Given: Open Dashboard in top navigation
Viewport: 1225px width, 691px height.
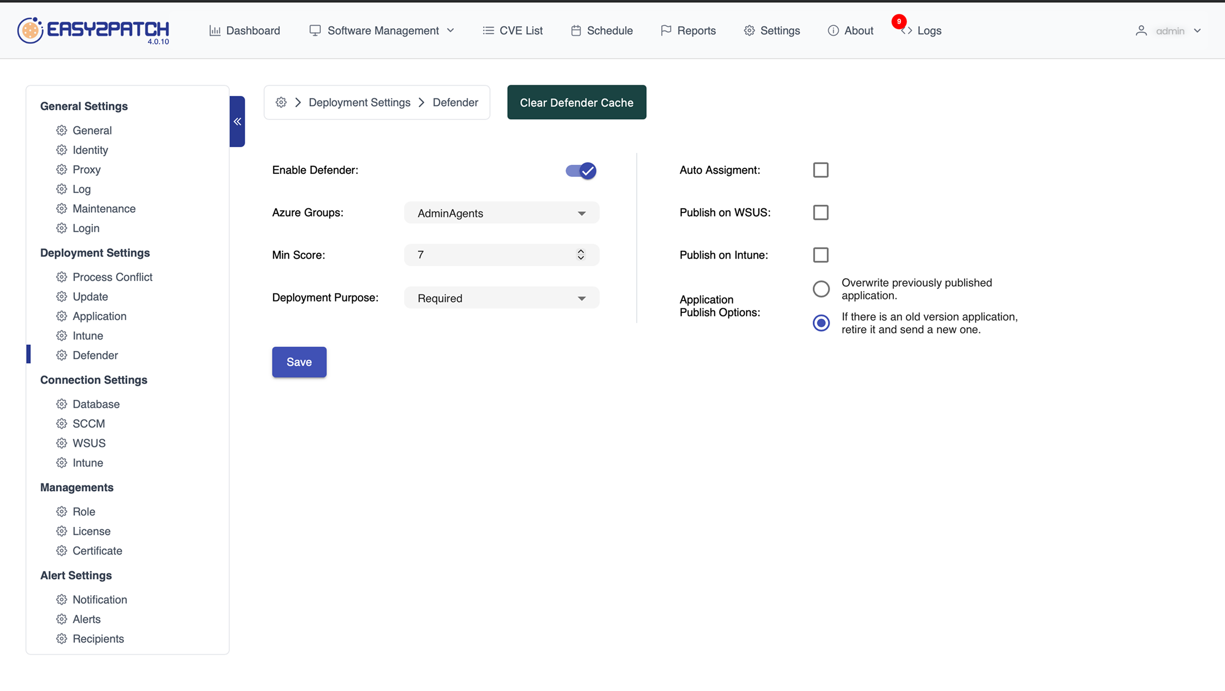Looking at the screenshot, I should pyautogui.click(x=245, y=31).
